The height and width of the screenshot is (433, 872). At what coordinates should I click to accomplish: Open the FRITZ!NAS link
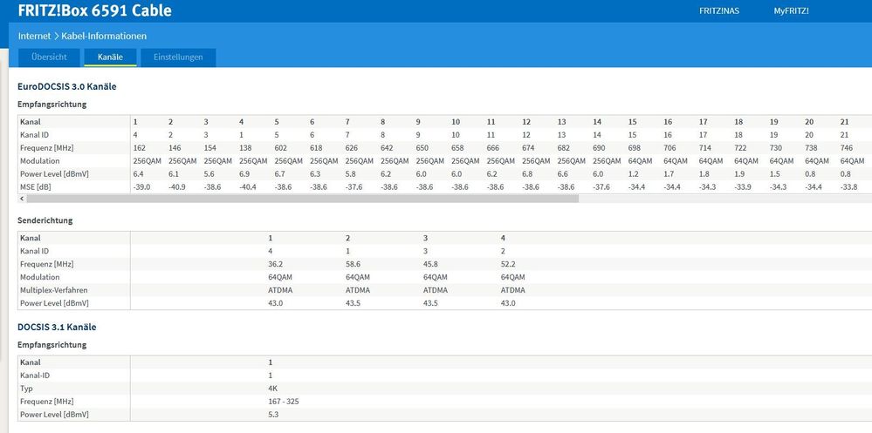click(x=719, y=10)
